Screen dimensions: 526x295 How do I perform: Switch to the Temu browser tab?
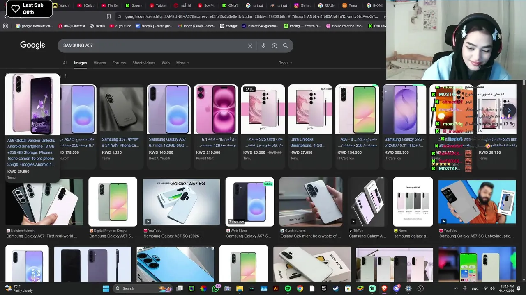(350, 5)
